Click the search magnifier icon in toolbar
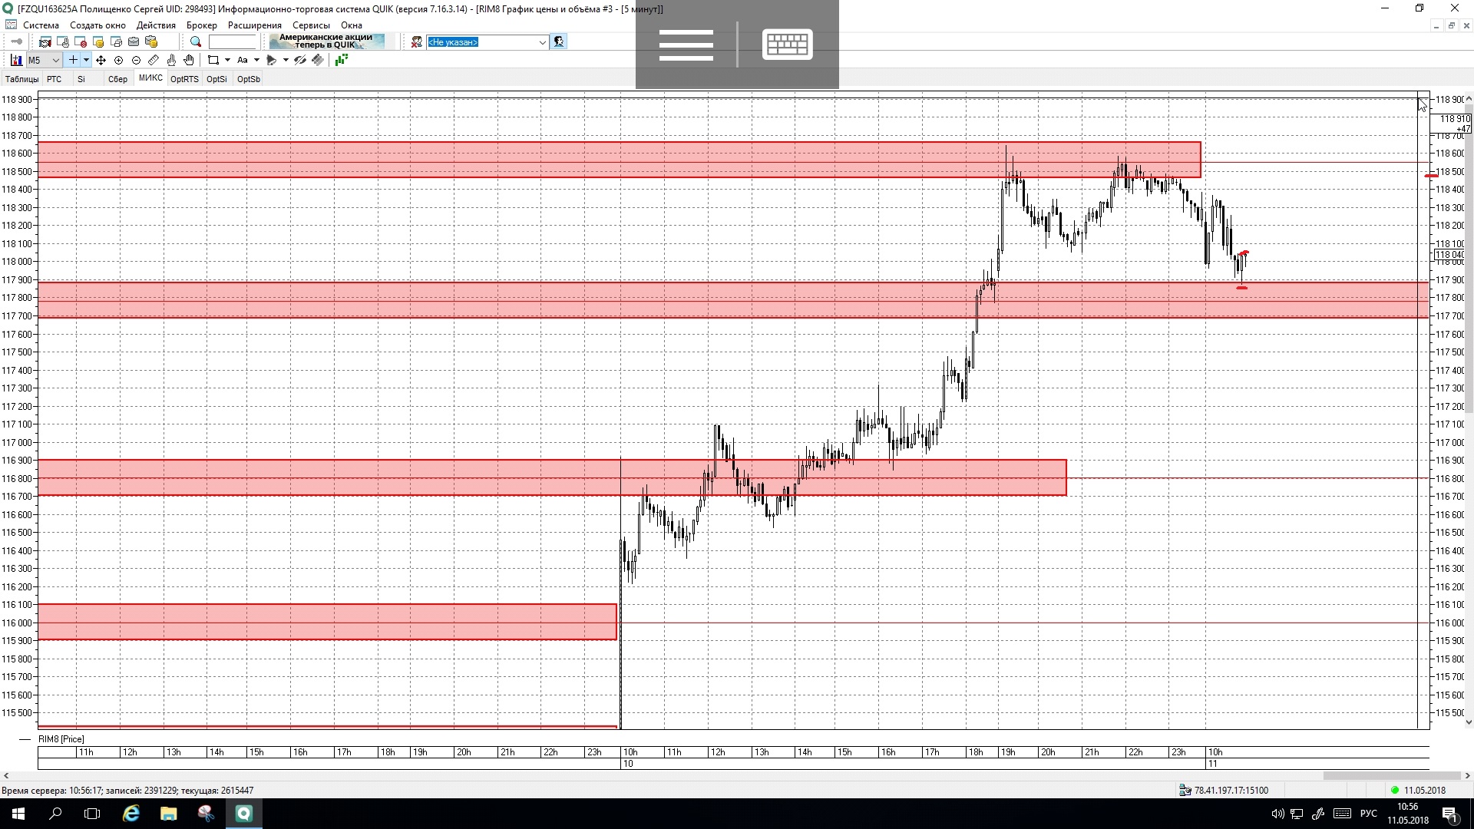 coord(196,42)
